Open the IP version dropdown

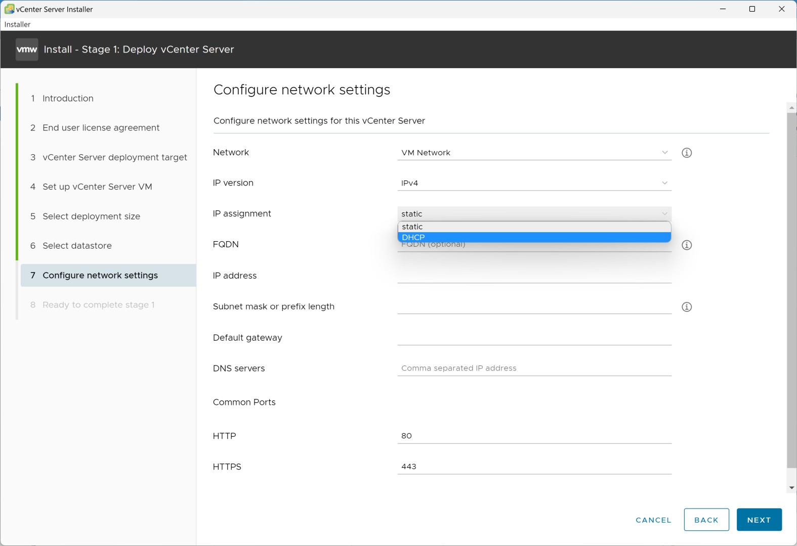[x=534, y=183]
